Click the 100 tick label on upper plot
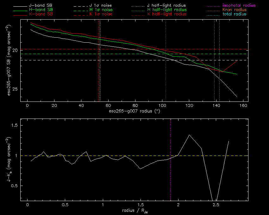Screen dimensions: 269x215 162,105
